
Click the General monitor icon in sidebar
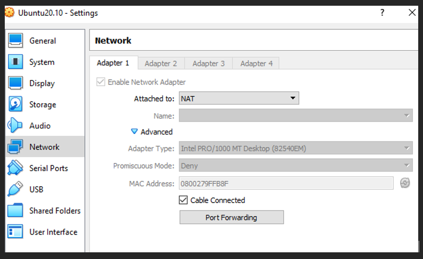15,41
